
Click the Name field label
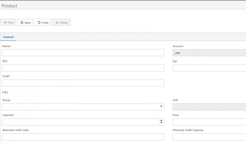click(x=6, y=46)
